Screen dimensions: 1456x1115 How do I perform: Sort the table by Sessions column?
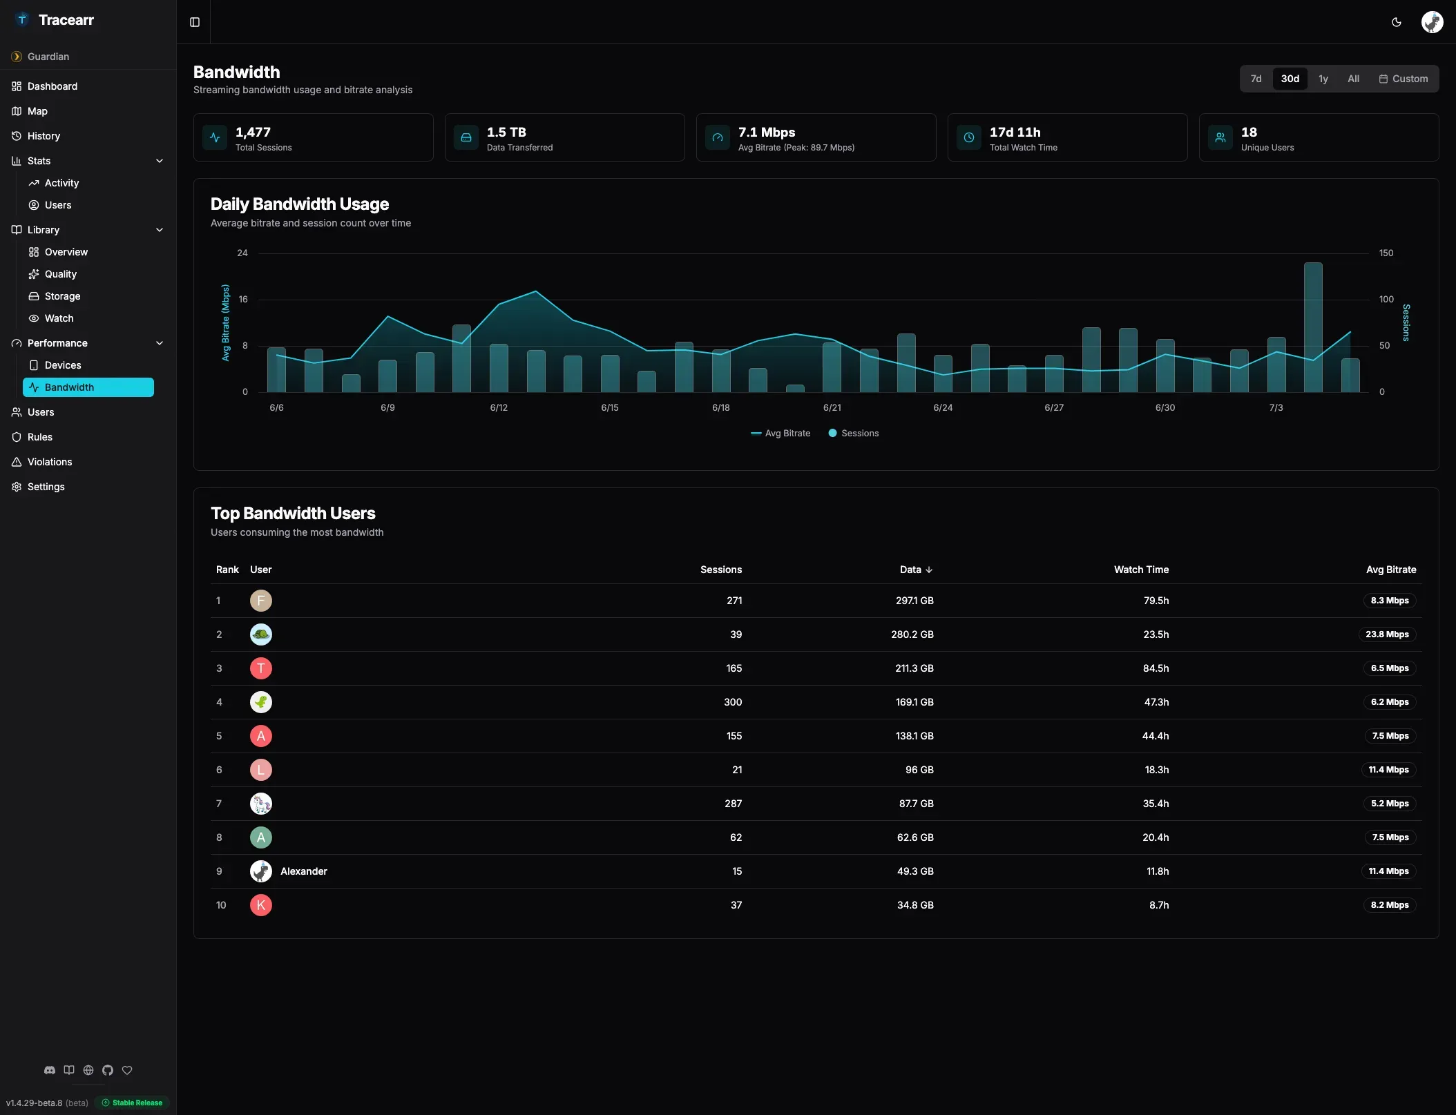click(721, 570)
